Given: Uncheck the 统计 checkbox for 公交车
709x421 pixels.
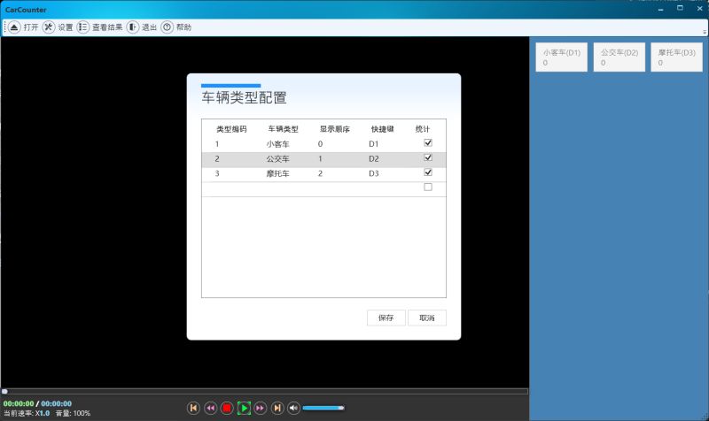Looking at the screenshot, I should click(428, 157).
